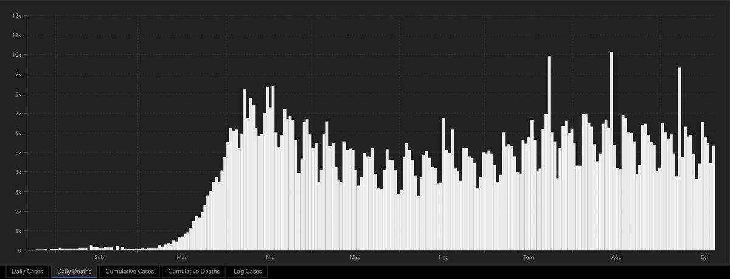Click the Mar label on the x-axis
Viewport: 730px width, 279px height.
tap(183, 258)
